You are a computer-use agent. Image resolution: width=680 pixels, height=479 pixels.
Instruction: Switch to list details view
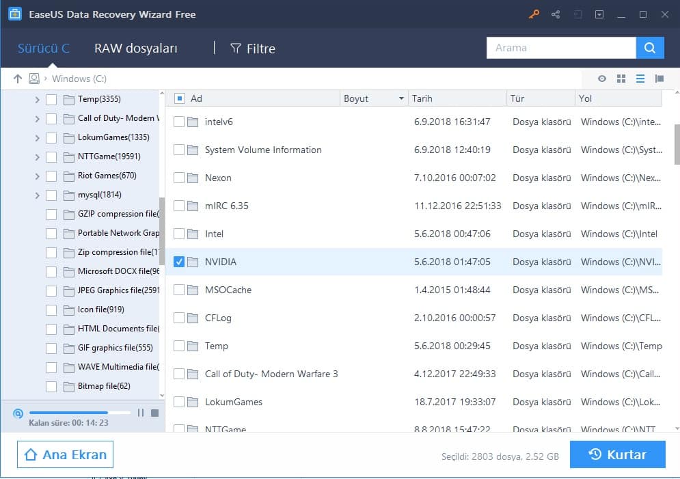[x=640, y=79]
